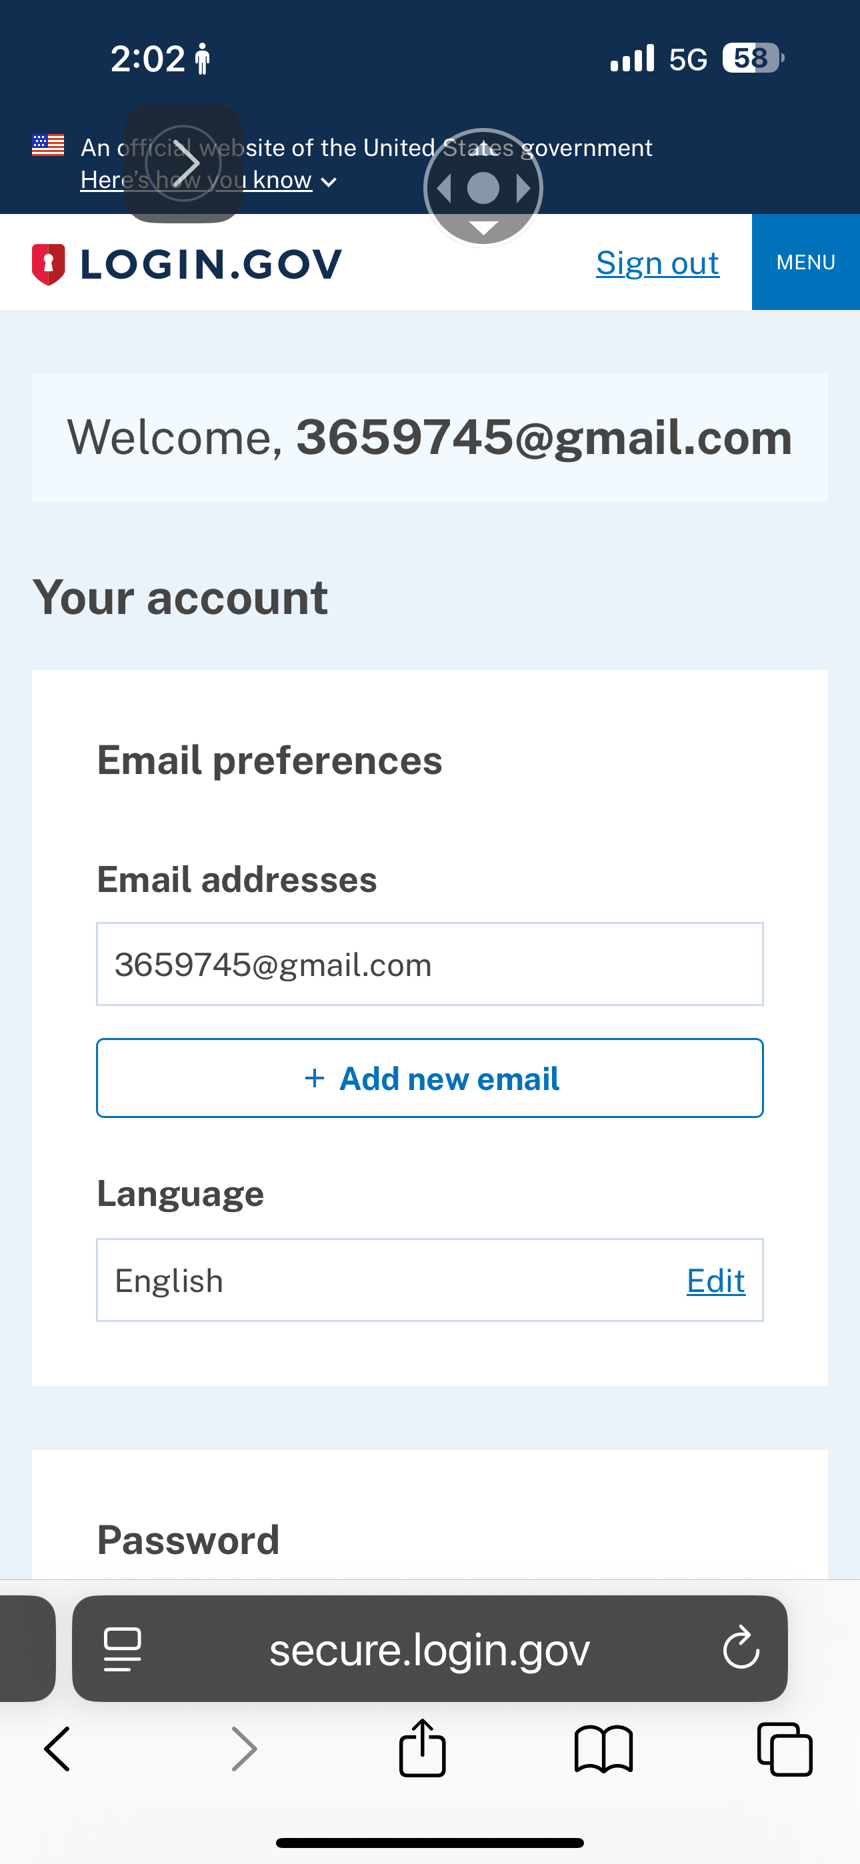Tap the Password section heading
The height and width of the screenshot is (1864, 860).
[188, 1539]
